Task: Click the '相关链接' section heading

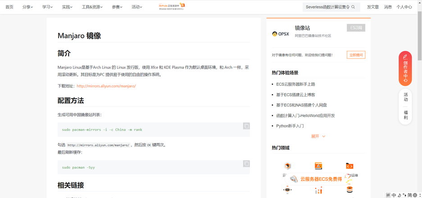Action: coord(71,185)
